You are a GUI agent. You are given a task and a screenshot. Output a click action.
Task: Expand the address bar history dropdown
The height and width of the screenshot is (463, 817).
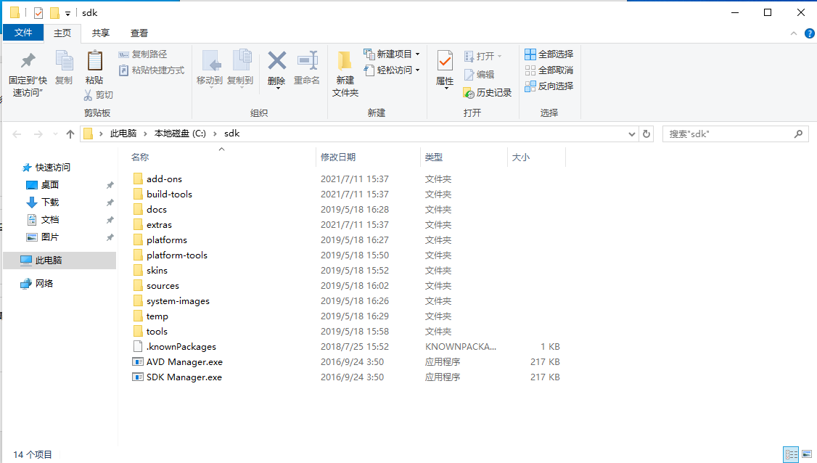(x=631, y=134)
